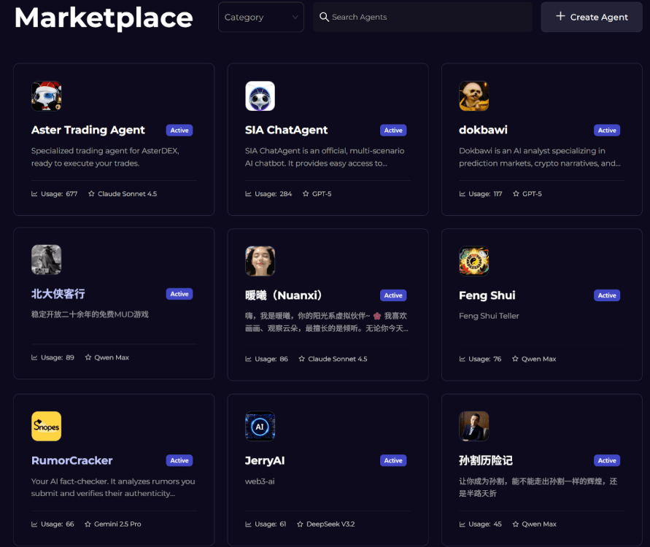This screenshot has width=650, height=547.
Task: Click star icon on SIA ChatAgent card
Action: click(306, 193)
